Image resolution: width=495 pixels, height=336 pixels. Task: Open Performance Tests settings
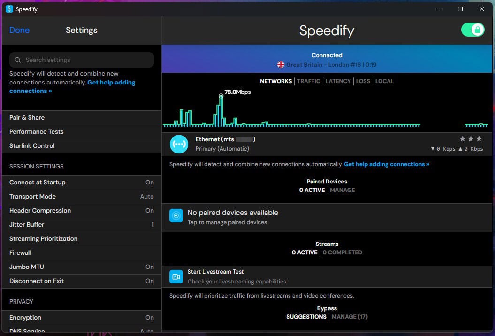click(82, 132)
